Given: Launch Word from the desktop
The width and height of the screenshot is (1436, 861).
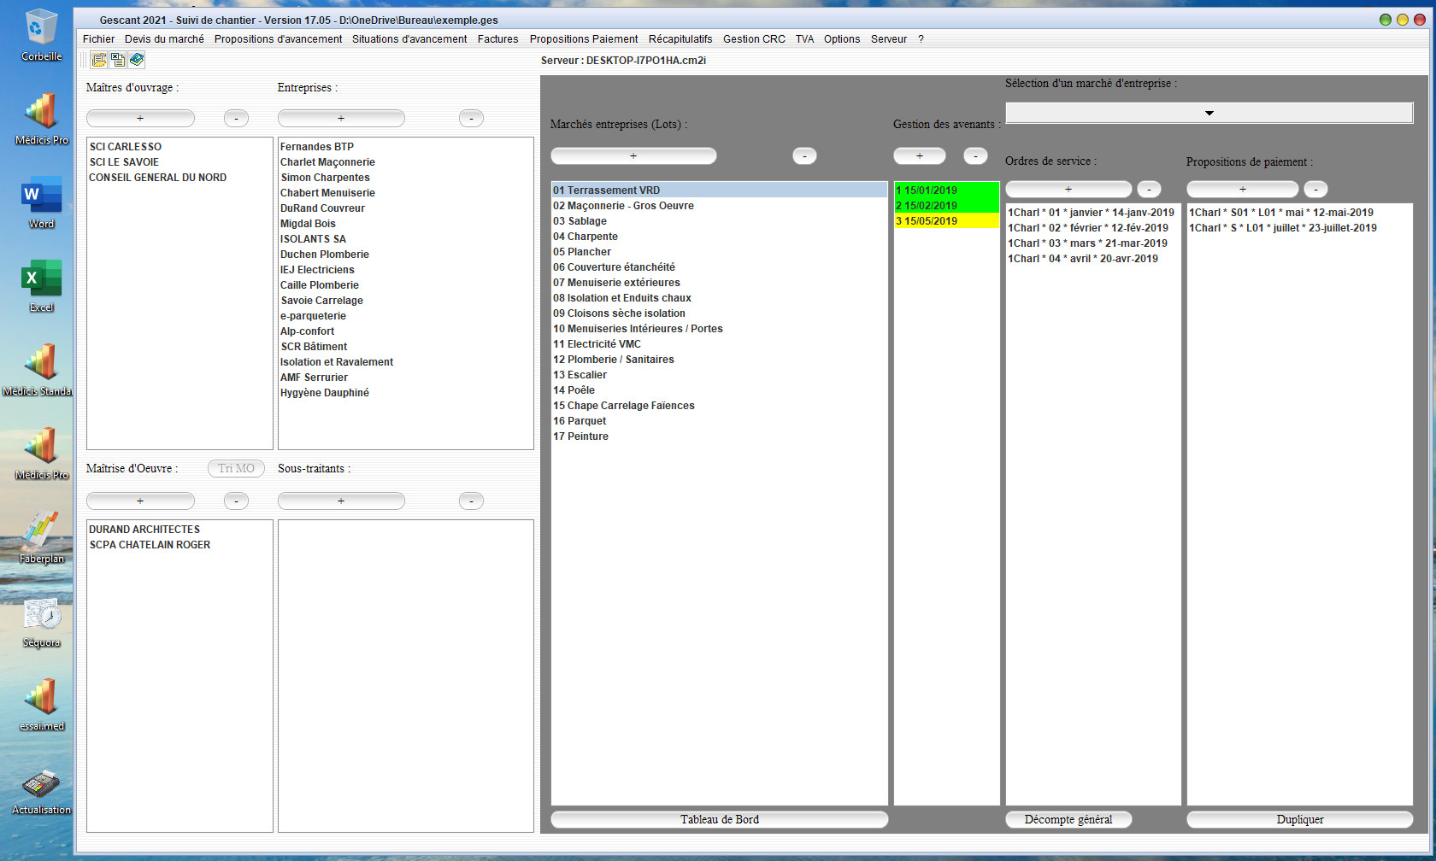Looking at the screenshot, I should (41, 202).
